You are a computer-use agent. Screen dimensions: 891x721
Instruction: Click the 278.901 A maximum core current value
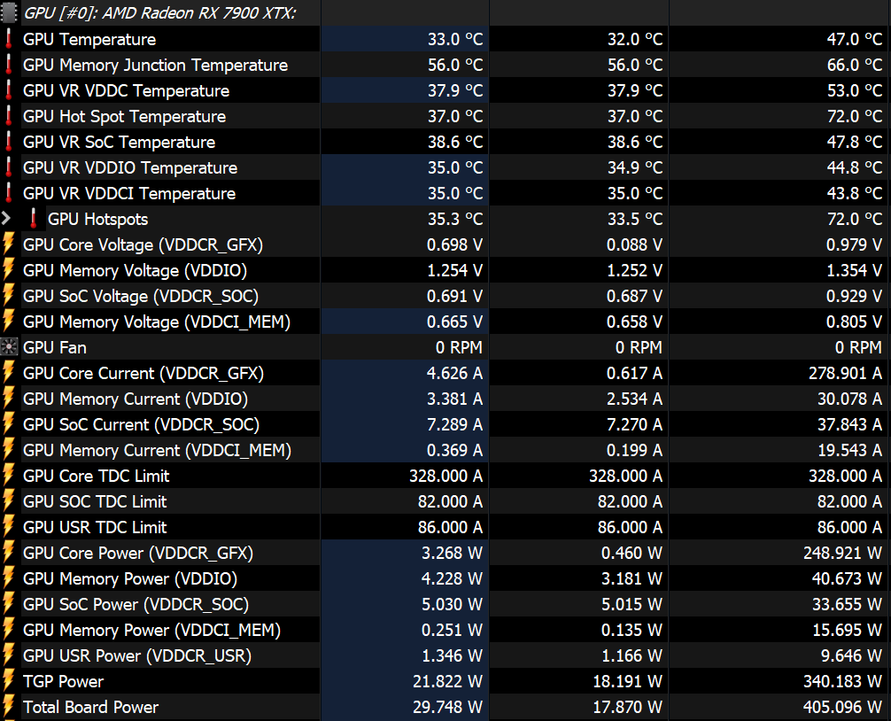pyautogui.click(x=845, y=373)
